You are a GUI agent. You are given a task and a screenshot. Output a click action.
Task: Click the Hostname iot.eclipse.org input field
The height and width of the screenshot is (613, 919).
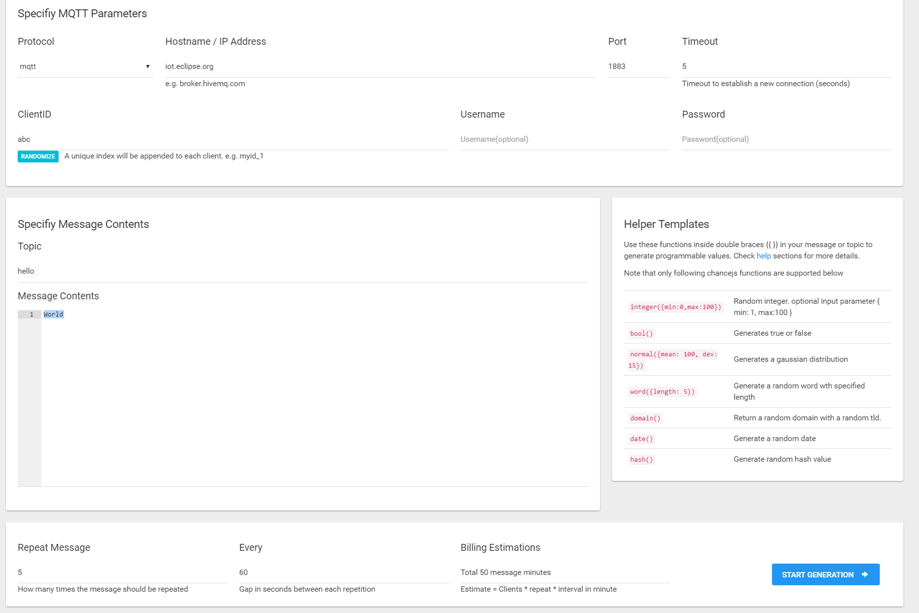[x=380, y=66]
